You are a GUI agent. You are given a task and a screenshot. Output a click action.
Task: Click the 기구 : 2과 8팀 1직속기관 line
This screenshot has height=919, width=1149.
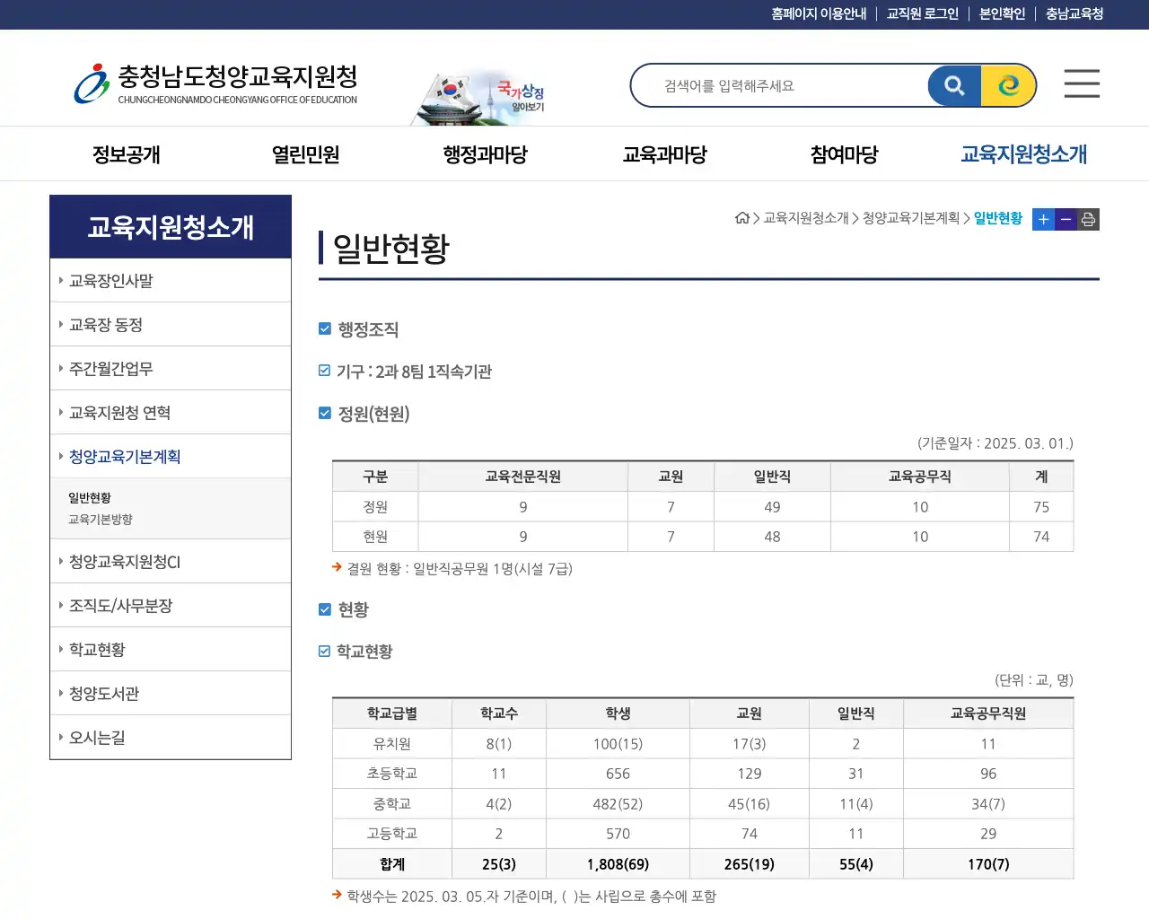pos(414,372)
